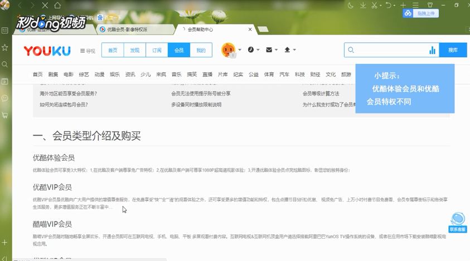
Task: Select the 发现 header tab
Action: pyautogui.click(x=135, y=50)
